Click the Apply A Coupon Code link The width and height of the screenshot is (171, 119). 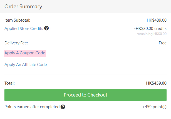25,53
